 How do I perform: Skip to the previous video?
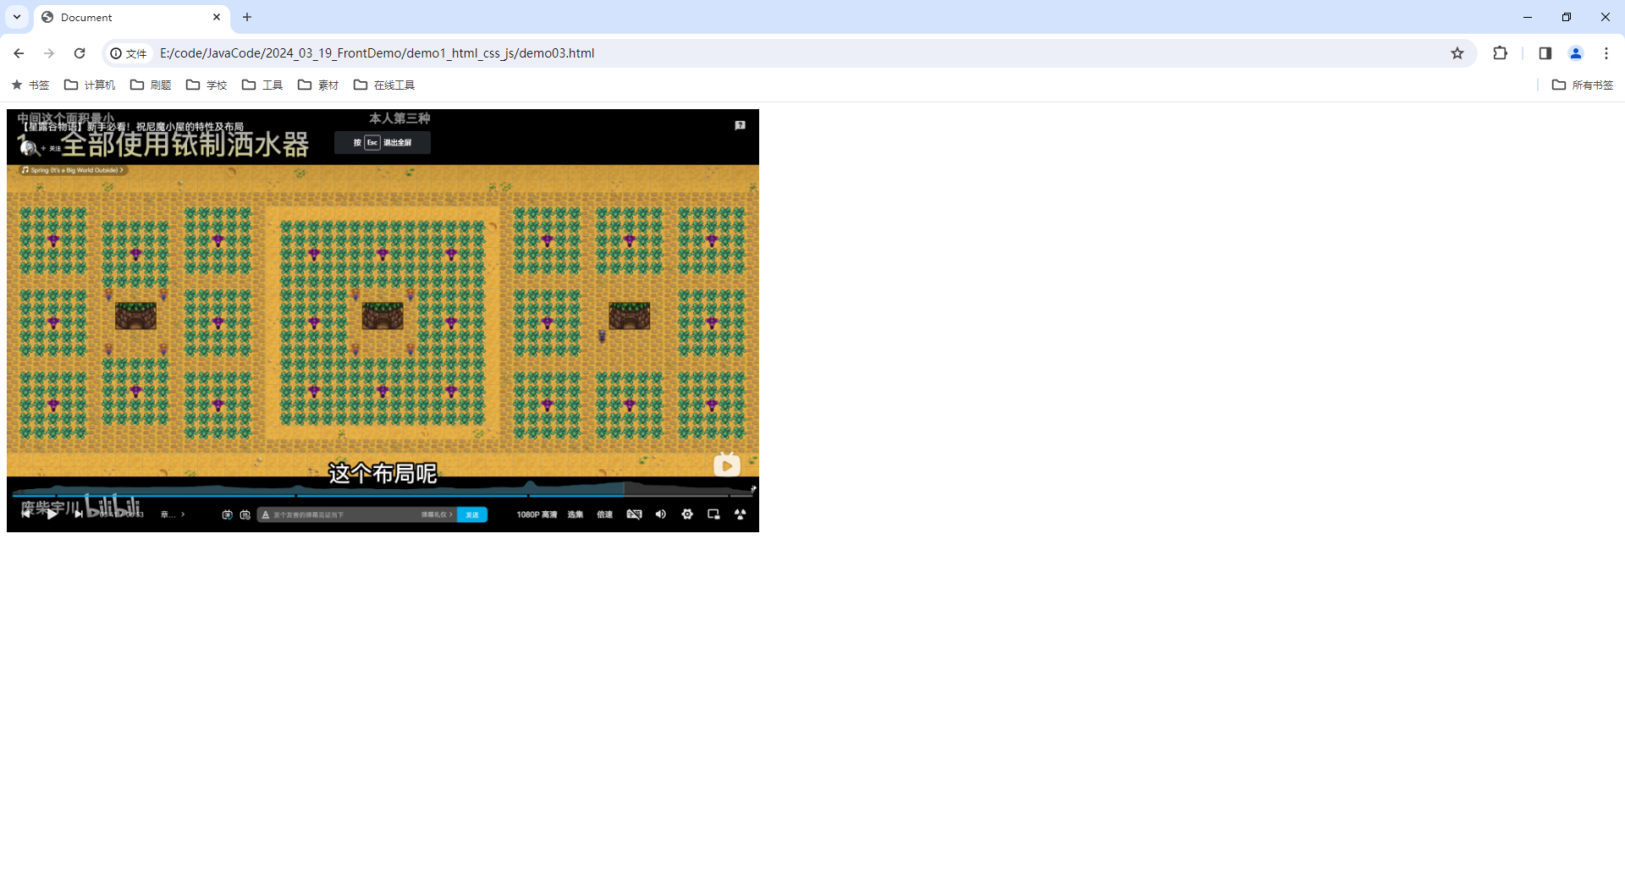(x=25, y=514)
